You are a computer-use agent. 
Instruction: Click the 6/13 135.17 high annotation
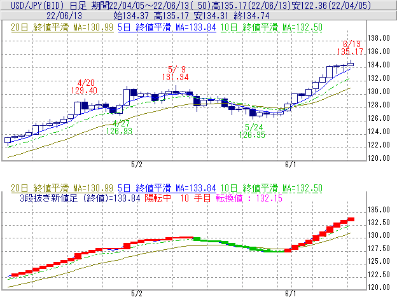click(350, 48)
